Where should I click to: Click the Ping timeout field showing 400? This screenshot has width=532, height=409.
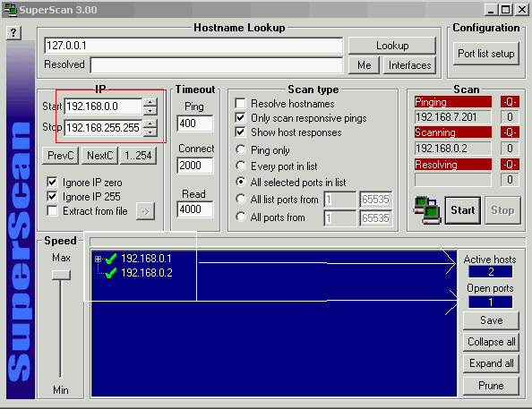(x=194, y=124)
